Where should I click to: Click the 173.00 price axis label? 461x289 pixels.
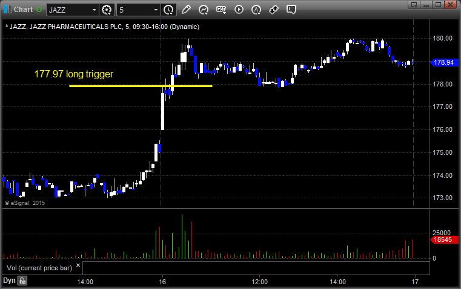point(442,198)
